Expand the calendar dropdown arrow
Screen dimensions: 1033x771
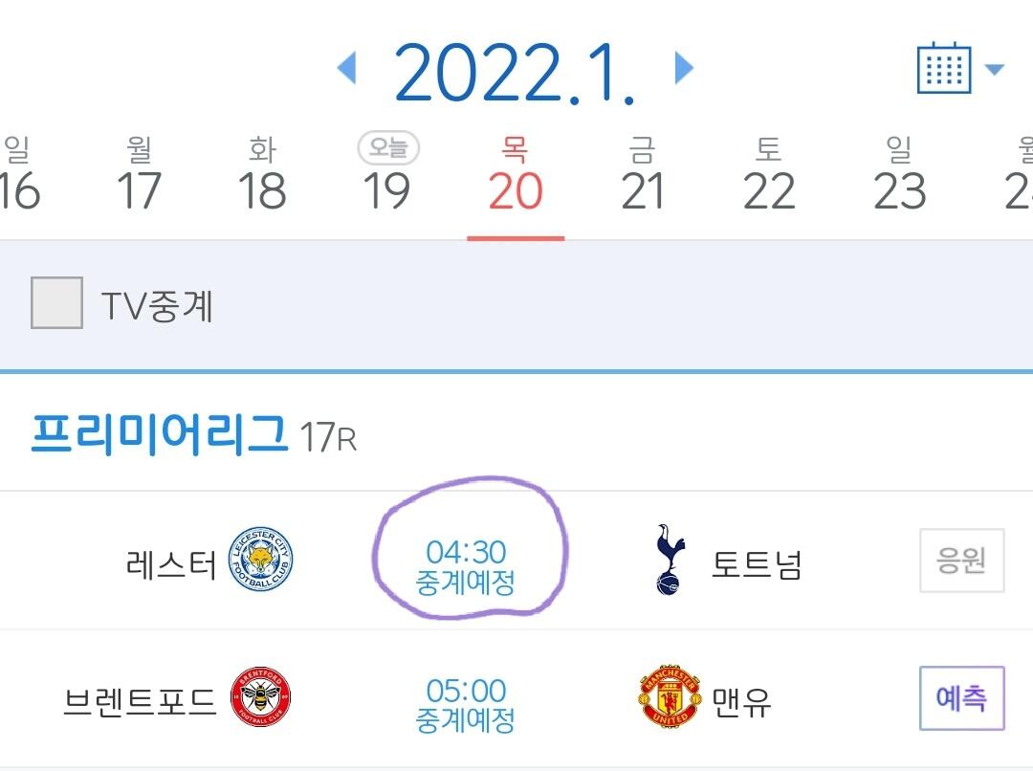pyautogui.click(x=995, y=69)
